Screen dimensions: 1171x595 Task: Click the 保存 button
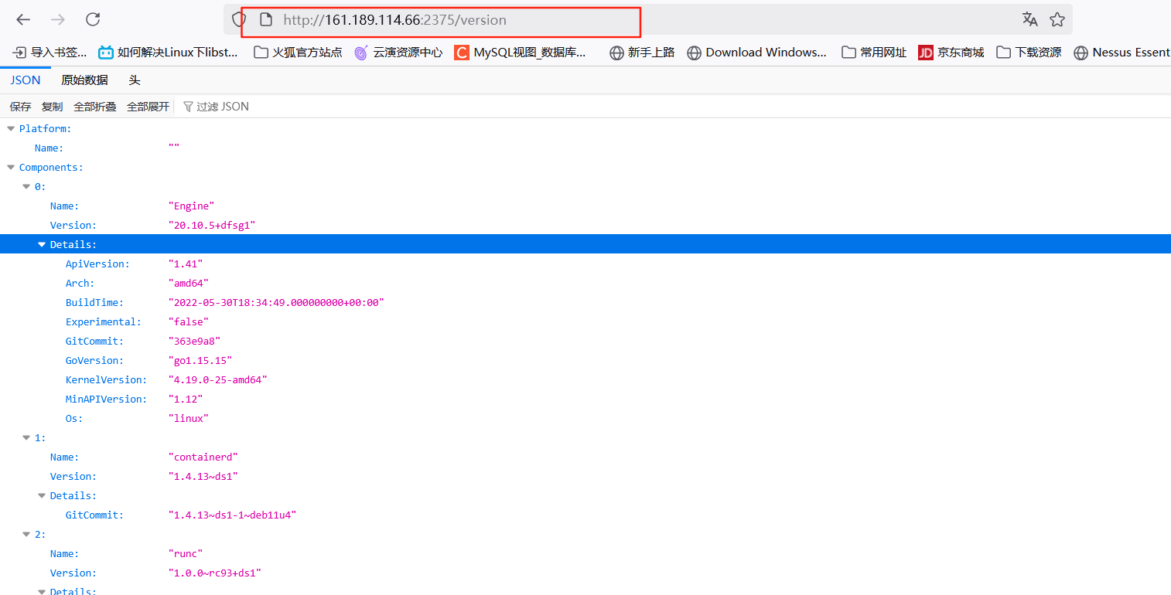pos(21,107)
